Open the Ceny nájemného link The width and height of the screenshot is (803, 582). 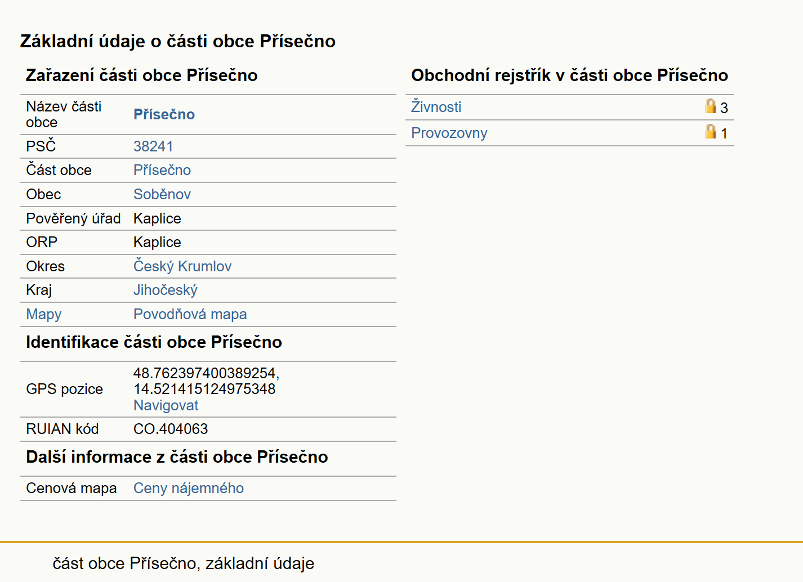[189, 488]
